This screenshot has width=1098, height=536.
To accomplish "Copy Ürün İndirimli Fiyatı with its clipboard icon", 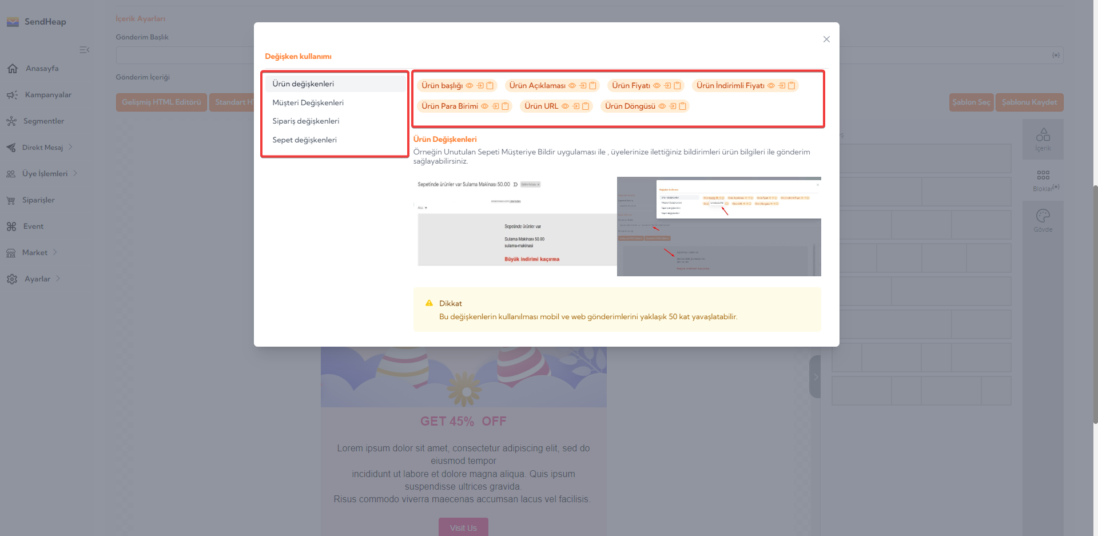I will tap(792, 86).
